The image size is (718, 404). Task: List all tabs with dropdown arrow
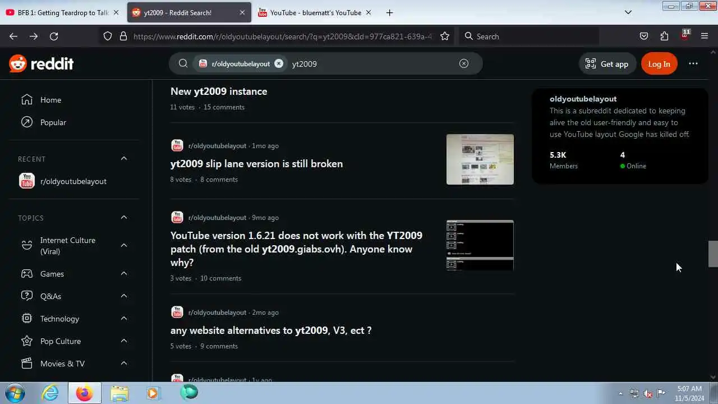pyautogui.click(x=628, y=12)
